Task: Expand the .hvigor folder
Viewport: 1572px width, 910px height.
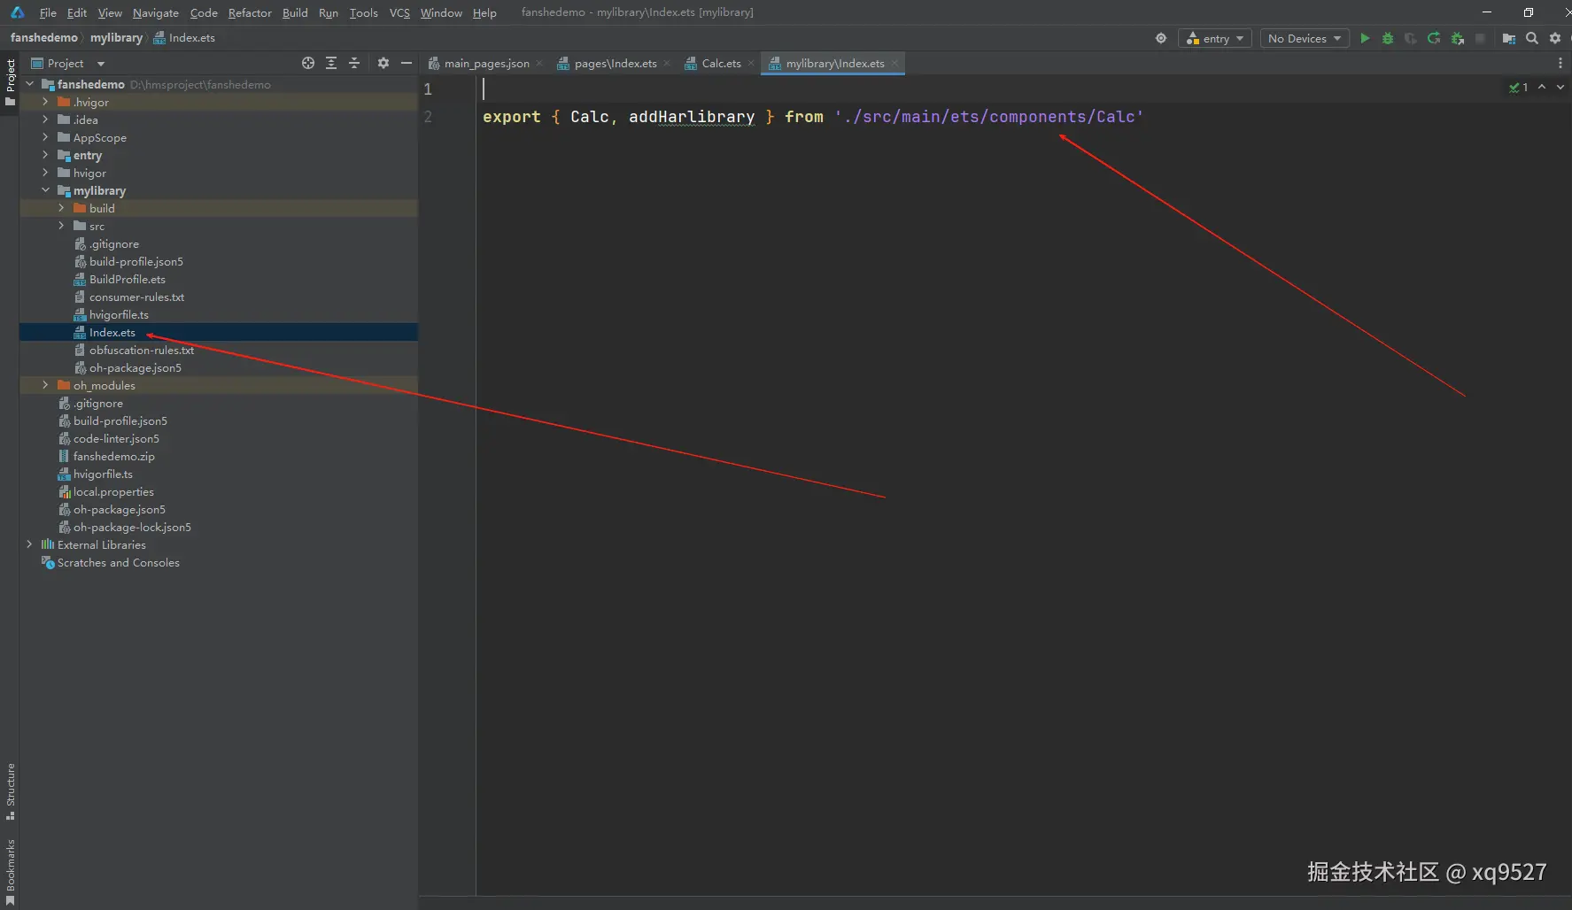Action: click(45, 102)
